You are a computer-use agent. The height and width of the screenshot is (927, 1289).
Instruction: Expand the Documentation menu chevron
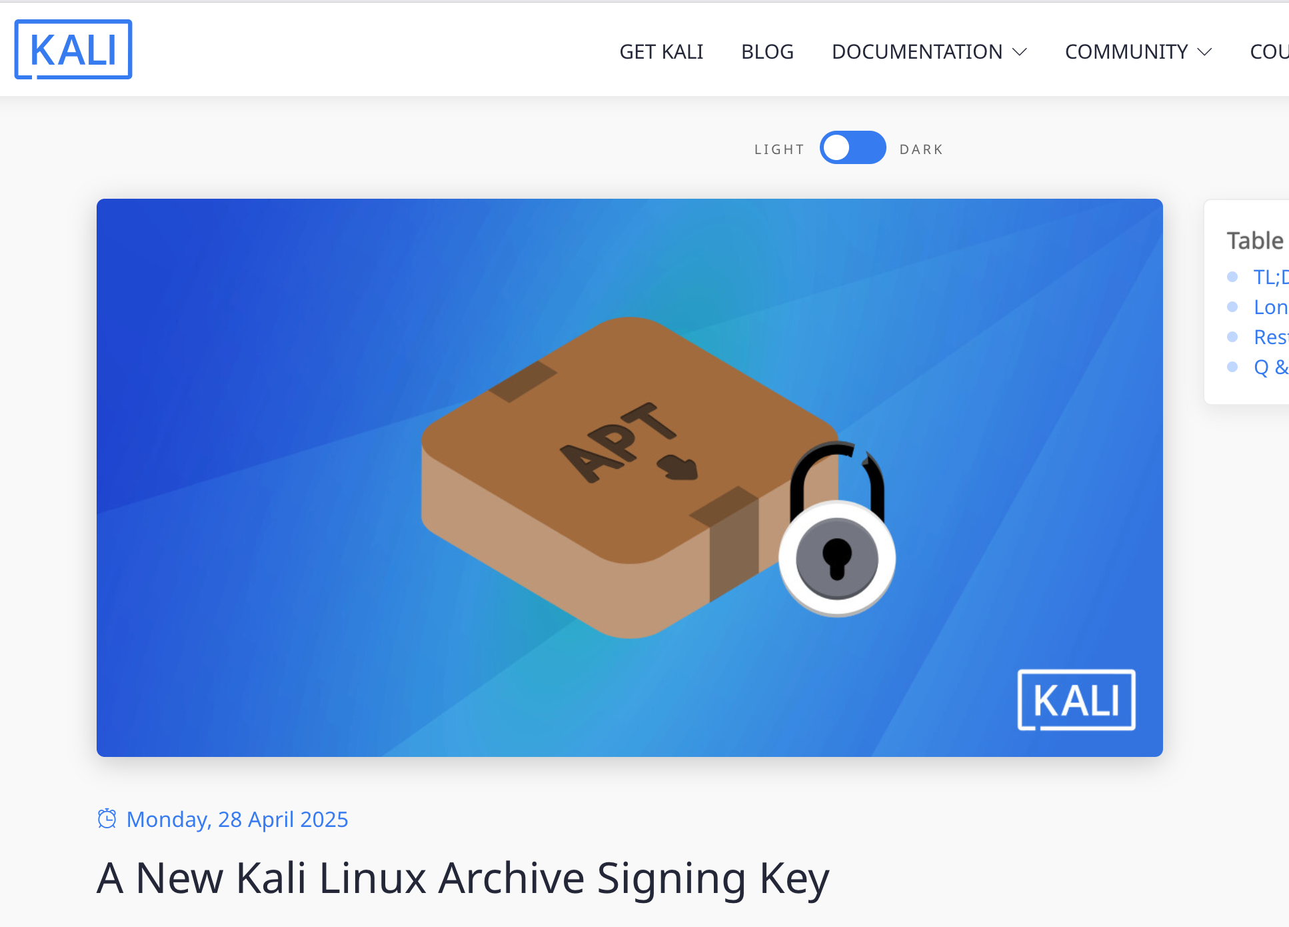pyautogui.click(x=1020, y=52)
